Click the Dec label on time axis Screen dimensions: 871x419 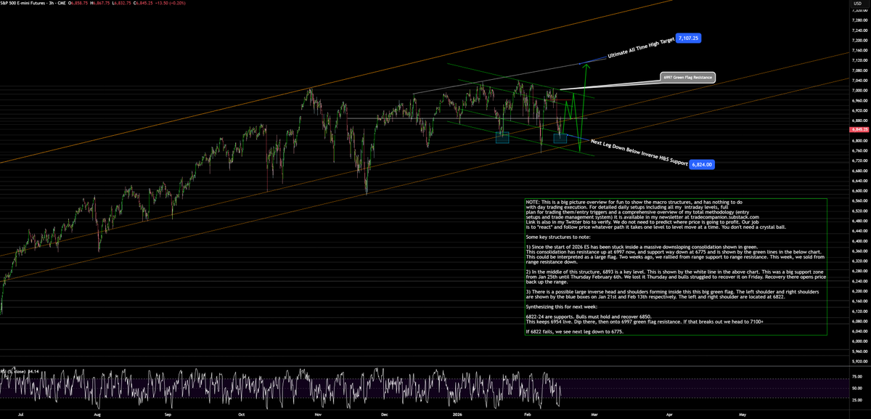tap(385, 413)
